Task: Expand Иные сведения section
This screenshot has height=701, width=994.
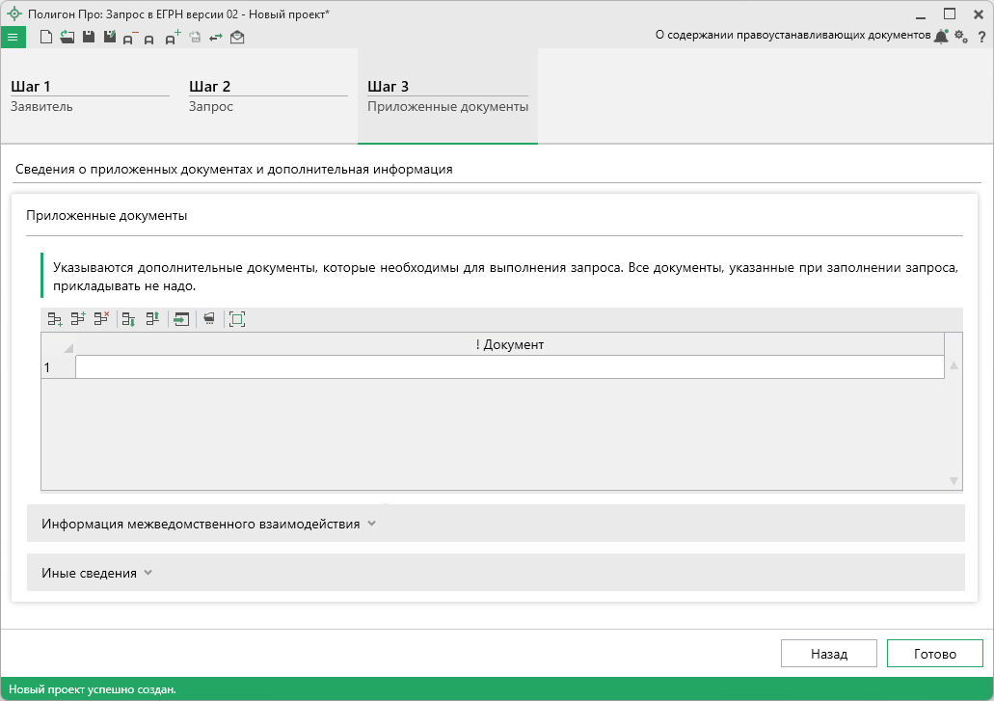Action: coord(96,573)
